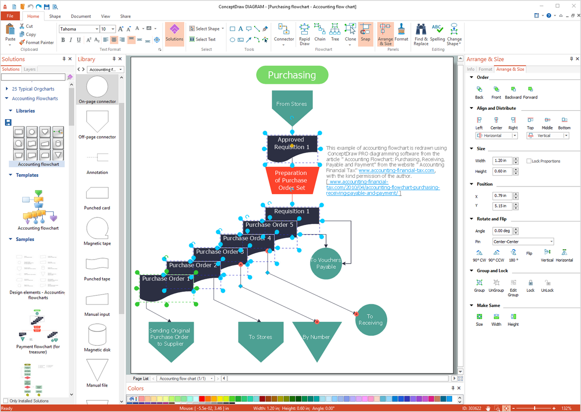Image resolution: width=581 pixels, height=412 pixels.
Task: Switch to the View ribbon tab
Action: (x=105, y=16)
